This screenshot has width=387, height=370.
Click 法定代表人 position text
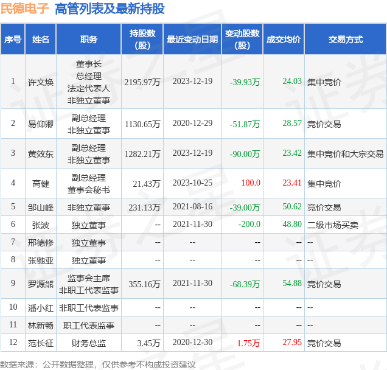tap(89, 88)
